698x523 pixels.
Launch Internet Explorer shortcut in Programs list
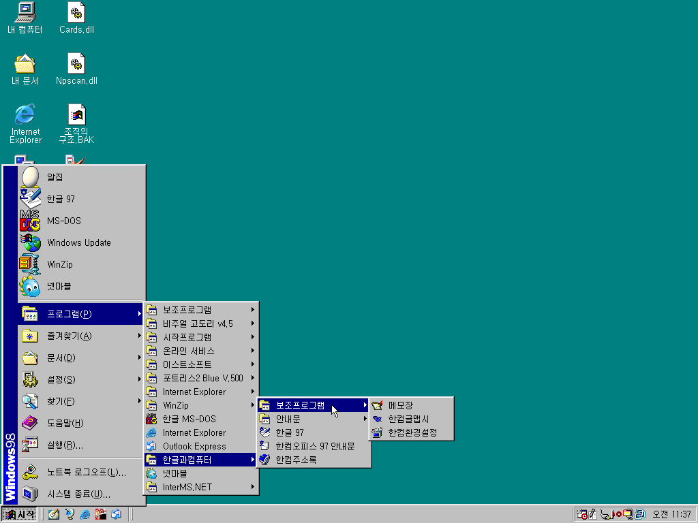tap(201, 432)
